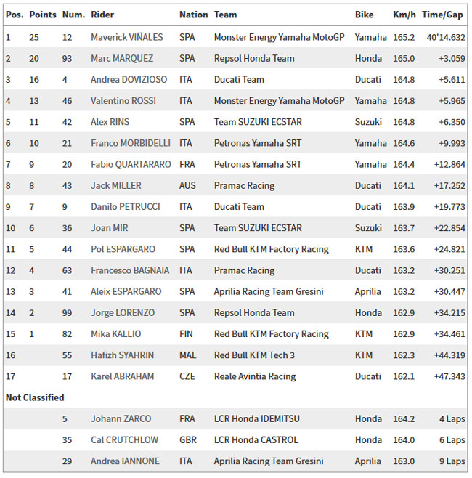Click the Rider column header
The image size is (472, 478).
point(102,15)
